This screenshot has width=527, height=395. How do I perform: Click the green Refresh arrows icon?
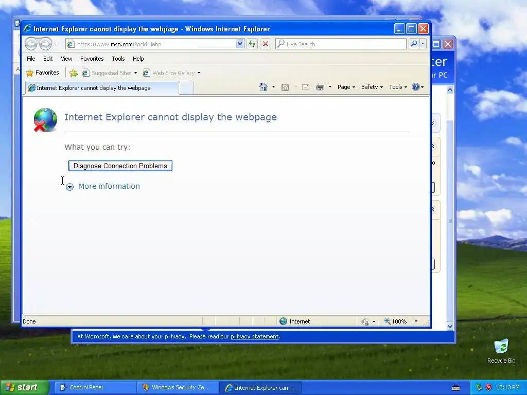tap(252, 44)
